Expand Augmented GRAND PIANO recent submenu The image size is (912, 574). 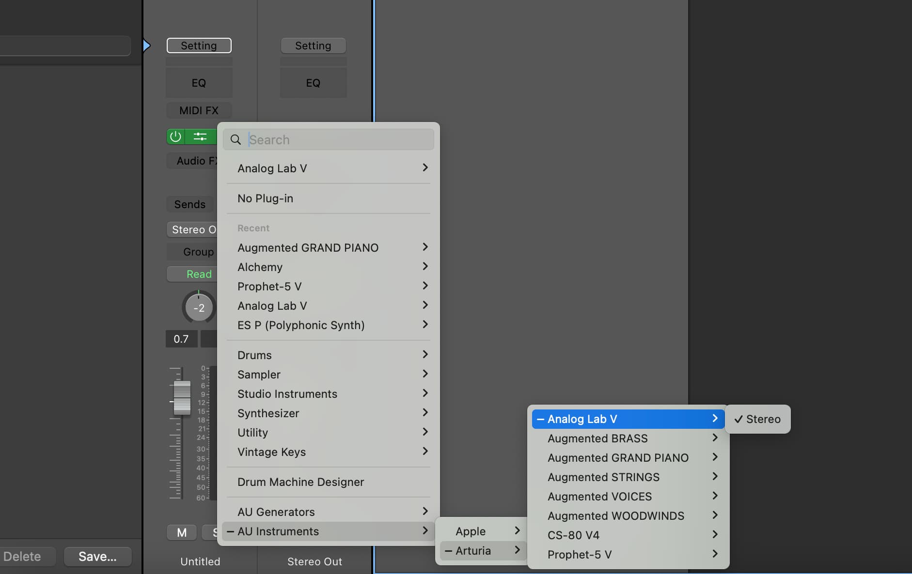(329, 247)
